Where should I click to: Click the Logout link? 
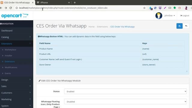pyautogui.click(x=184, y=16)
